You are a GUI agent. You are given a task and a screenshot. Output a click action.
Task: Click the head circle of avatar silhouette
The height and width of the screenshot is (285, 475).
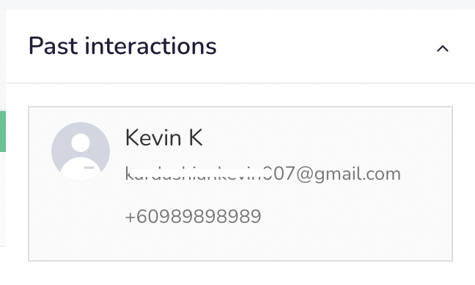click(x=81, y=142)
